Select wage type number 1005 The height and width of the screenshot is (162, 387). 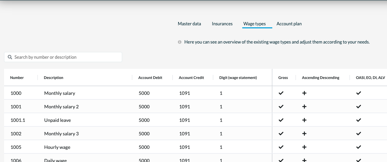point(16,147)
